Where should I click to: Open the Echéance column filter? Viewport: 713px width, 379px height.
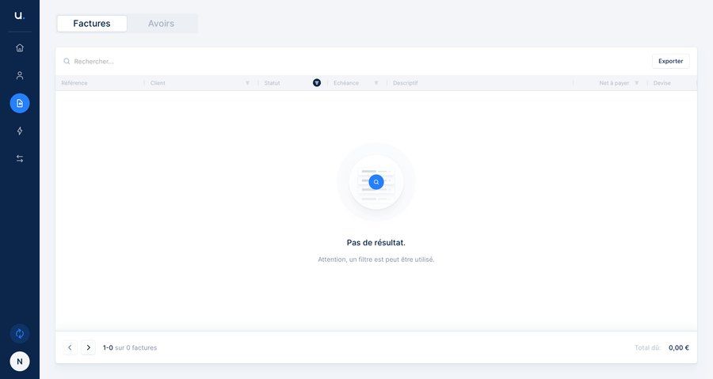coord(376,83)
